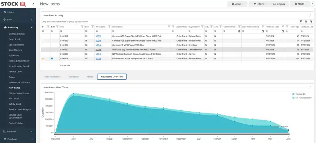The height and width of the screenshot is (143, 316).
Task: Open Excess & Overstock in the sidebar
Action: [x=19, y=61]
